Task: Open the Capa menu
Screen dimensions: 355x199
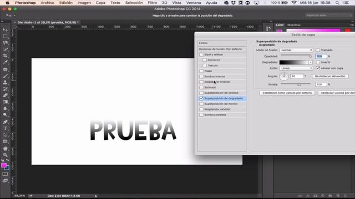Action: pyautogui.click(x=100, y=3)
